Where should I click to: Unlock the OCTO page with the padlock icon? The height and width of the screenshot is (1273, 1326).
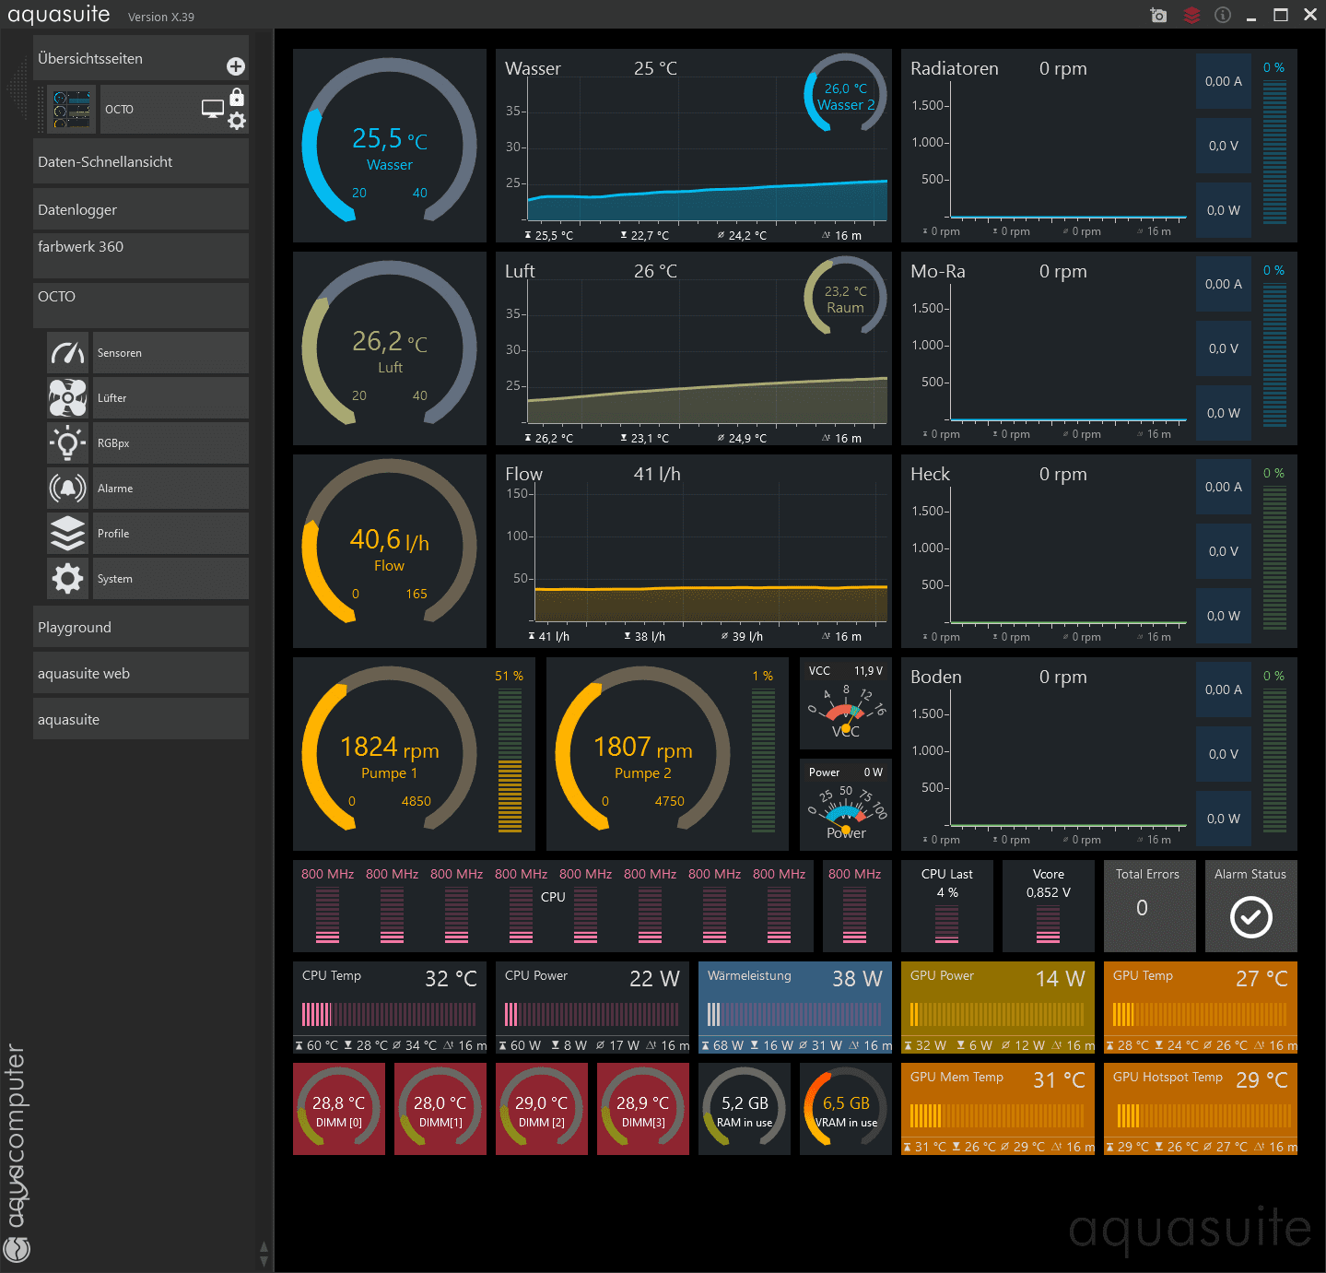(x=237, y=97)
